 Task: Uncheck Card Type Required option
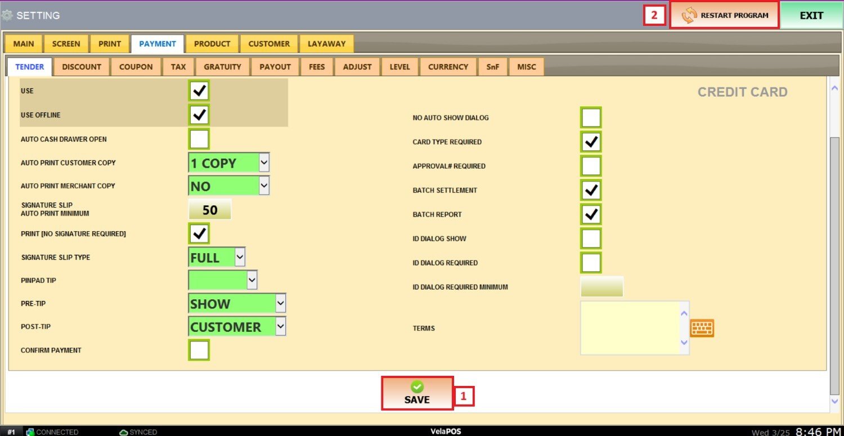coord(591,142)
